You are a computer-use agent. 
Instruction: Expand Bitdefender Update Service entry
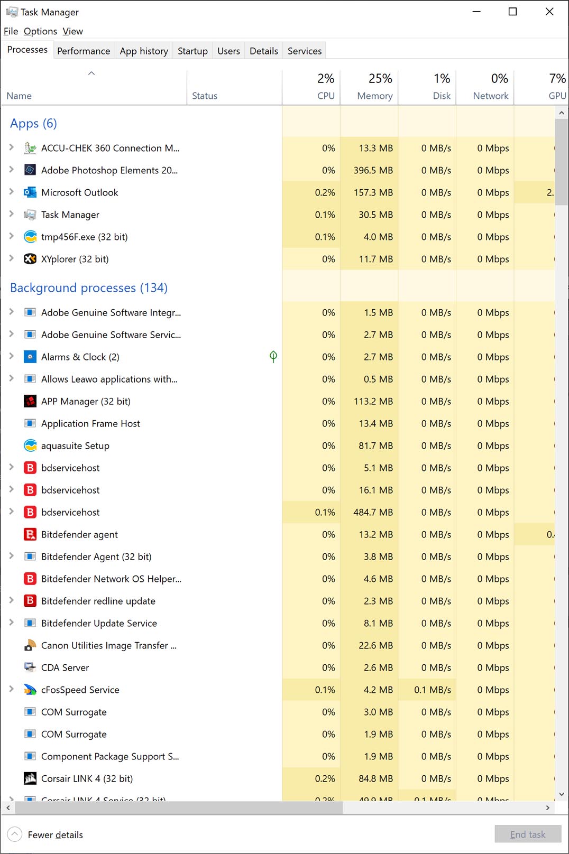11,623
